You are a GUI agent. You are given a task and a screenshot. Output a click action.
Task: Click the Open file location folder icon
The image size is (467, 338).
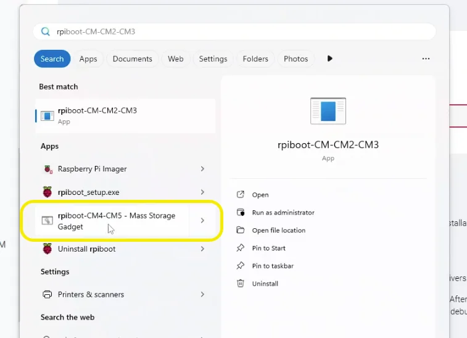(x=241, y=230)
